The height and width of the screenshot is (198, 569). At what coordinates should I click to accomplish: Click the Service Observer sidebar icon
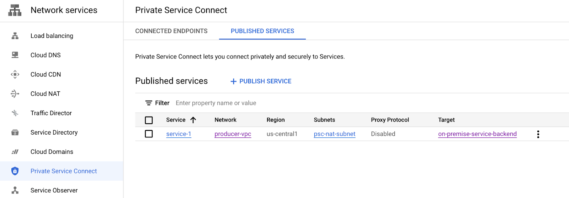(15, 190)
